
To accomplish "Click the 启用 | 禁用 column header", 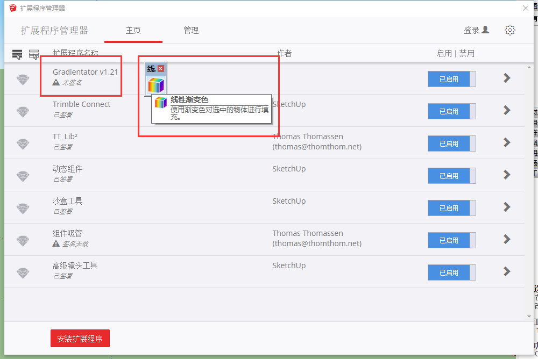I will (455, 54).
